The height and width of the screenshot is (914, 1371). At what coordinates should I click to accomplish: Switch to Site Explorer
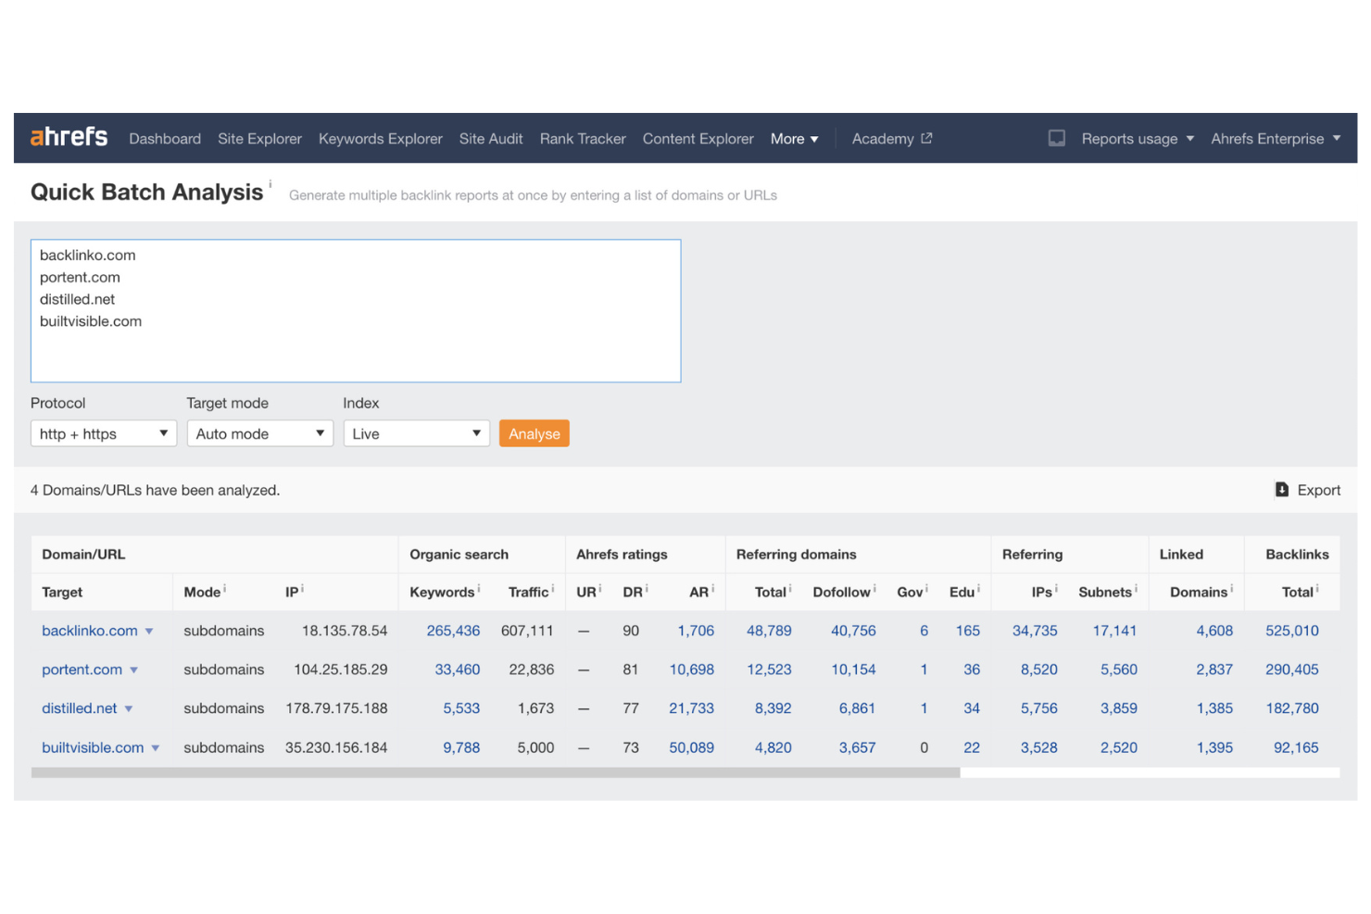pos(259,138)
